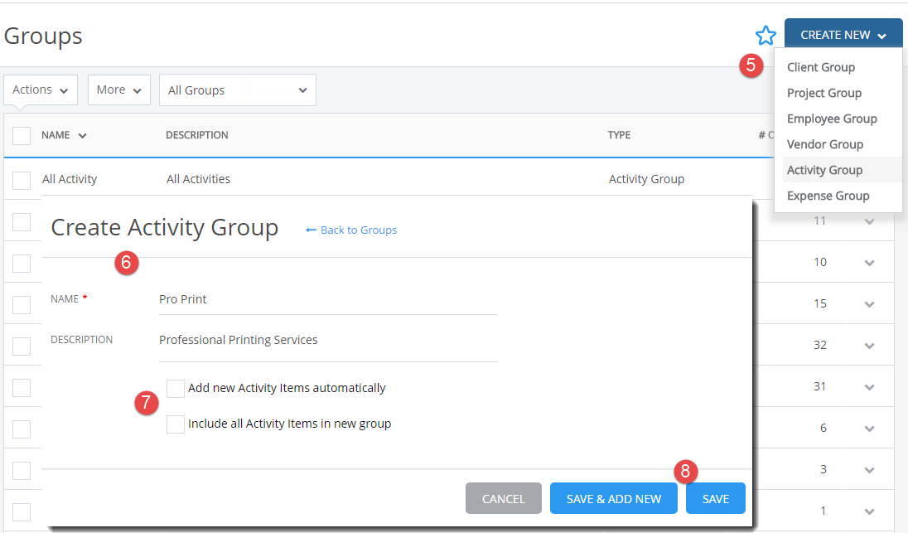
Task: Expand the row chevron next to count 1
Action: pos(869,511)
